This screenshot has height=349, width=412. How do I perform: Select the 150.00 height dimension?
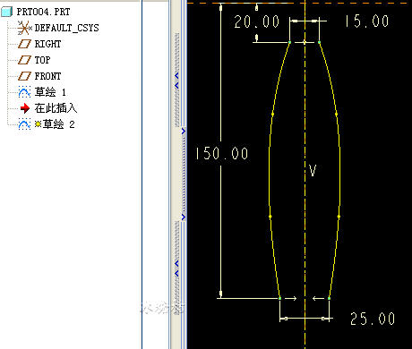(221, 154)
